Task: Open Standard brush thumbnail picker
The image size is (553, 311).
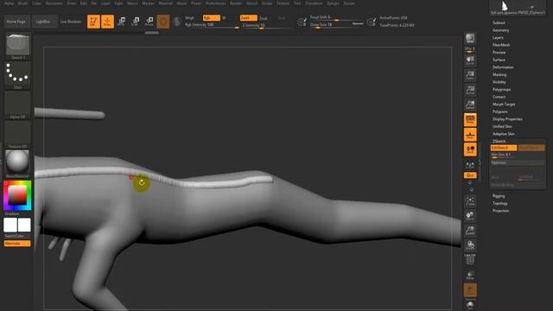Action: tap(17, 46)
